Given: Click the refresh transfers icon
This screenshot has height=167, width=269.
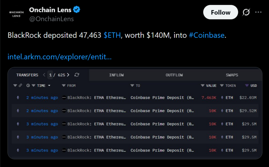Looking at the screenshot, I should point(77,75).
